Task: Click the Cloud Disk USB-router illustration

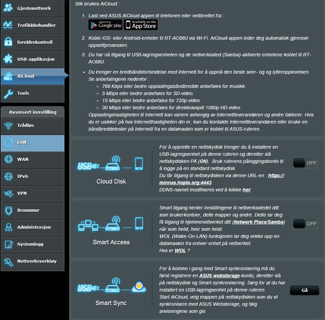Action: [110, 163]
